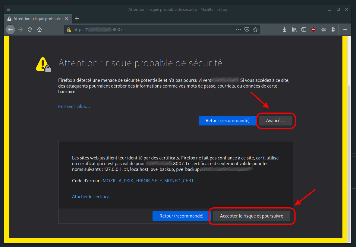The height and width of the screenshot is (247, 356).
Task: Click the back navigation arrow
Action: (10, 29)
